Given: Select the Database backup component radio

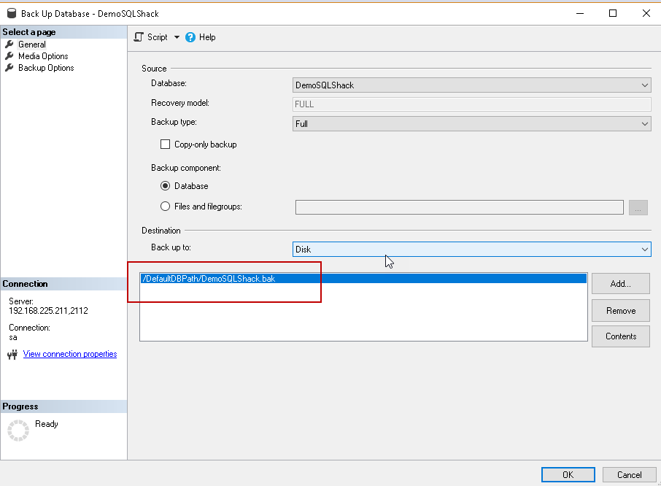Looking at the screenshot, I should (165, 186).
